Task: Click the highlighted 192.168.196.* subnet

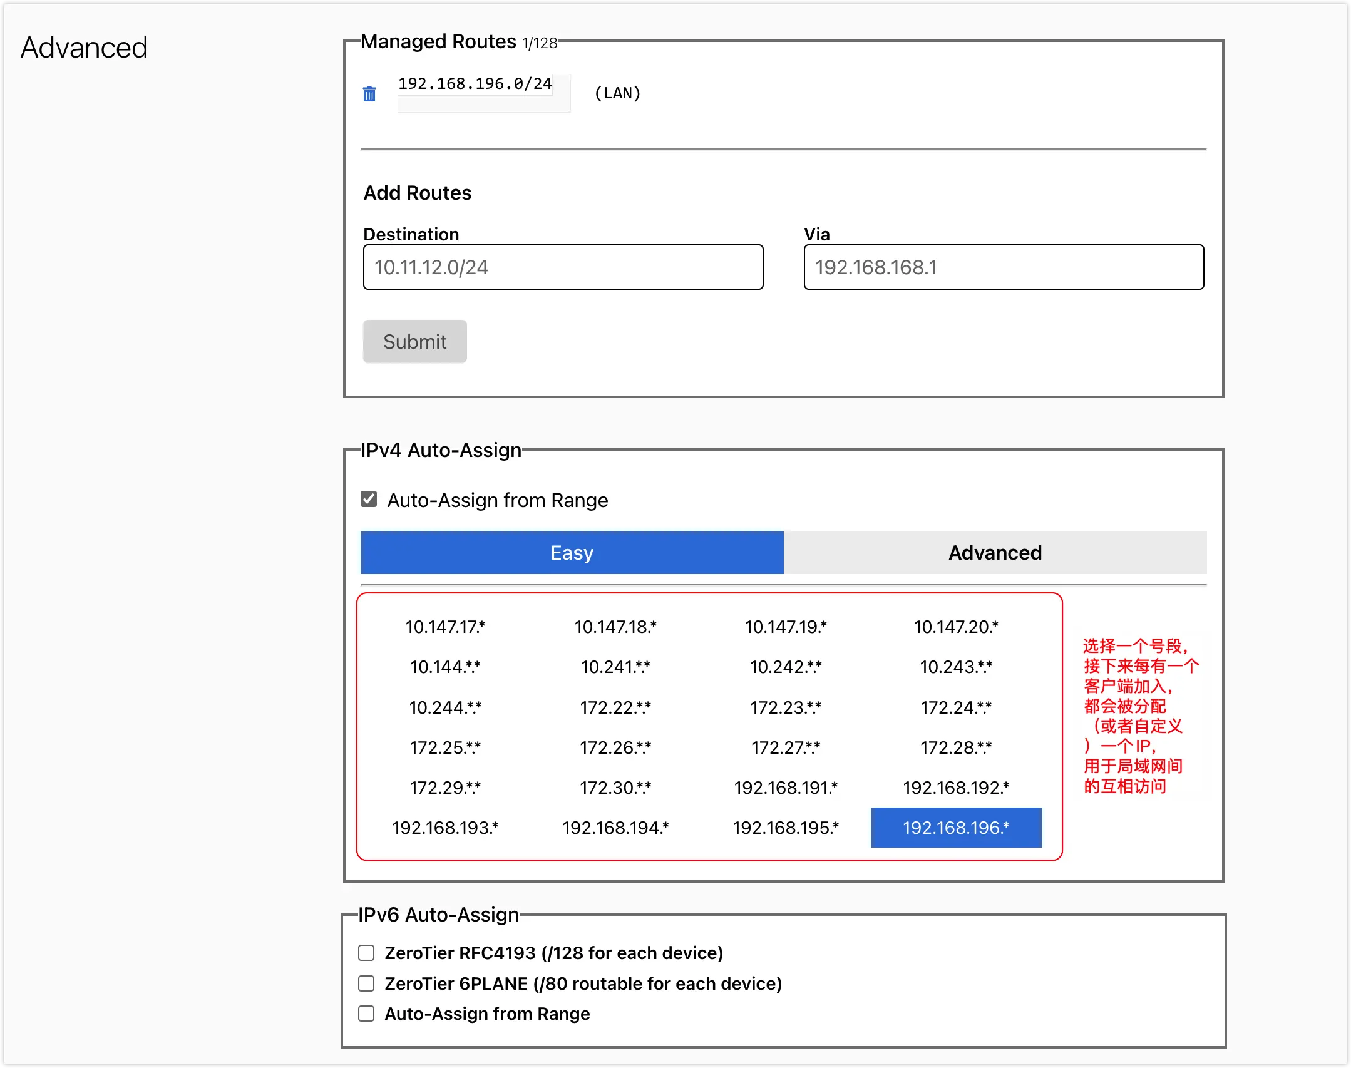Action: point(956,828)
